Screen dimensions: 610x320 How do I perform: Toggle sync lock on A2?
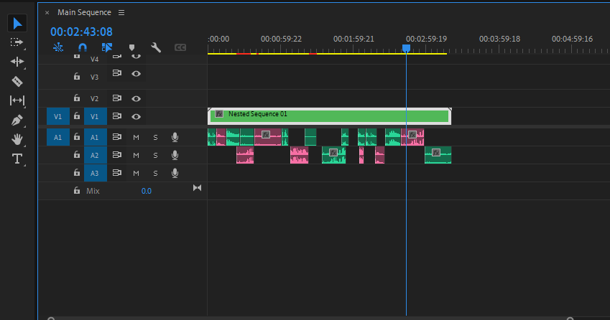pyautogui.click(x=116, y=155)
